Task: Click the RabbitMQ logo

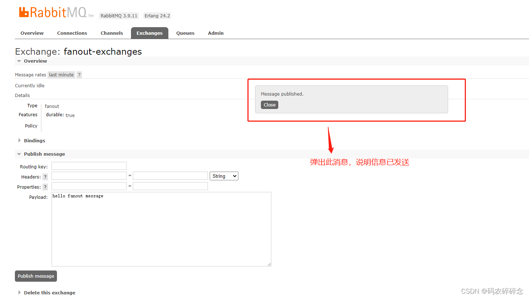Action: 56,12
